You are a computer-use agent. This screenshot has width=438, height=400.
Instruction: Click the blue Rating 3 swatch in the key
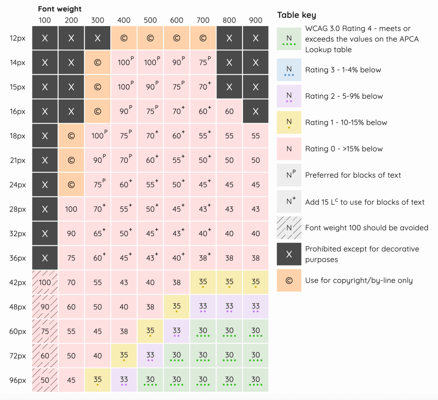pos(289,70)
